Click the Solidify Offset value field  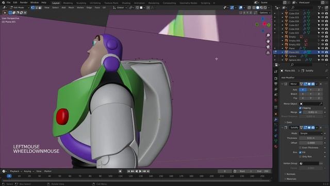coord(311,143)
